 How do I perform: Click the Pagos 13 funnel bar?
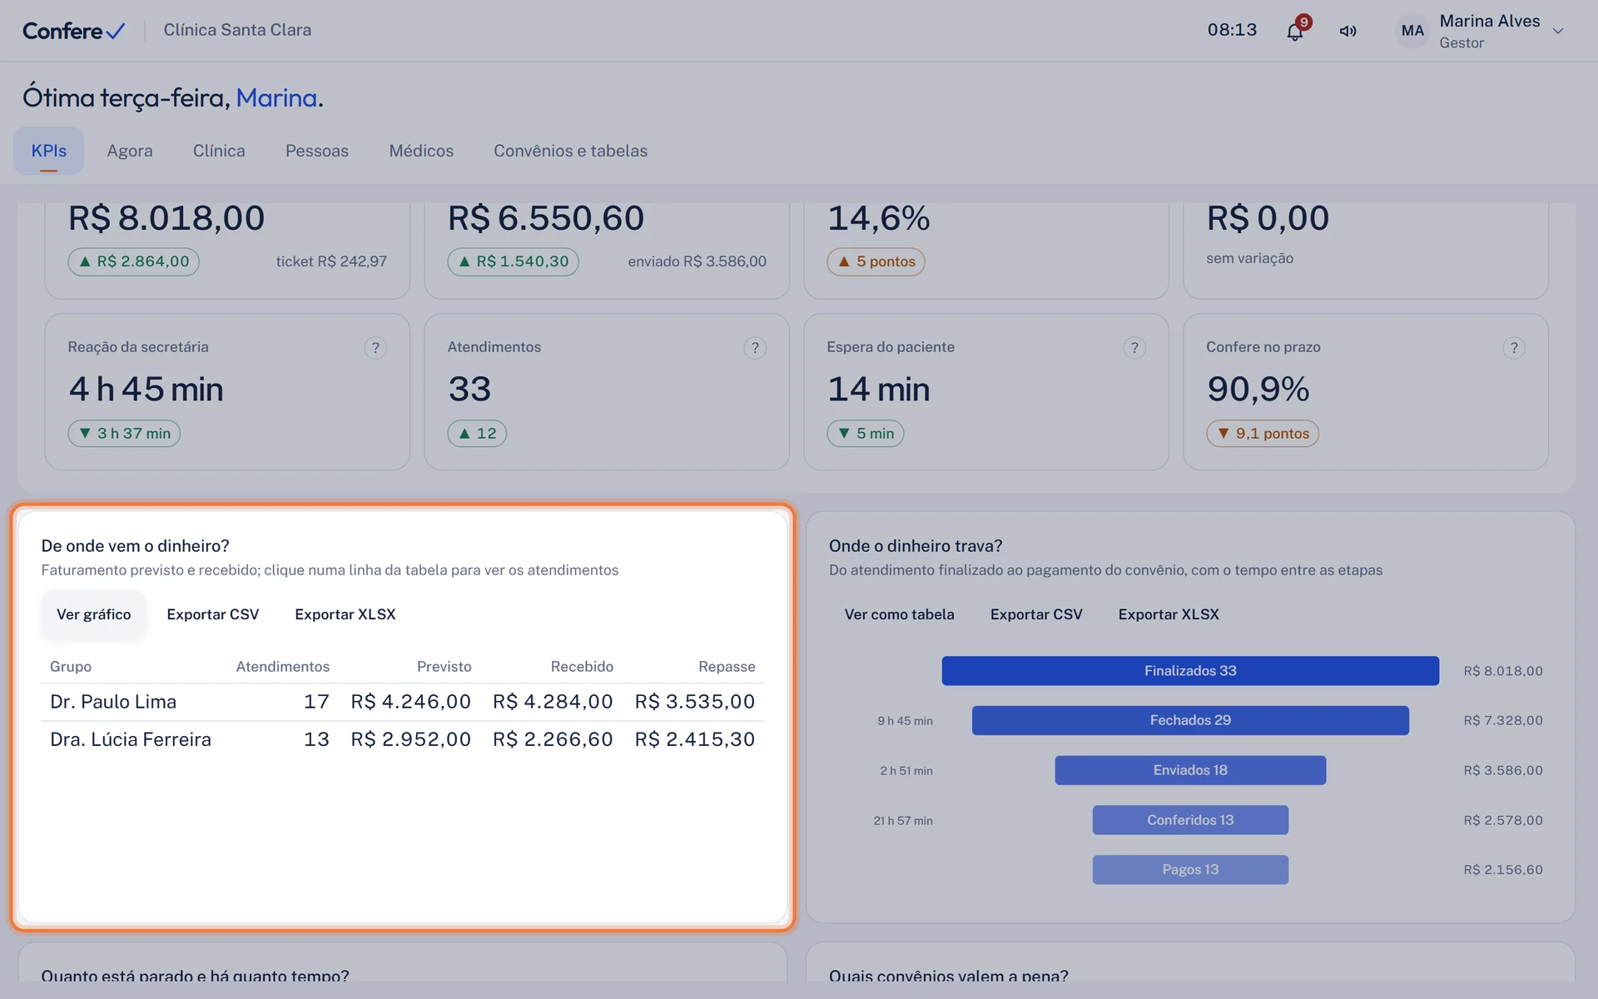(x=1190, y=869)
